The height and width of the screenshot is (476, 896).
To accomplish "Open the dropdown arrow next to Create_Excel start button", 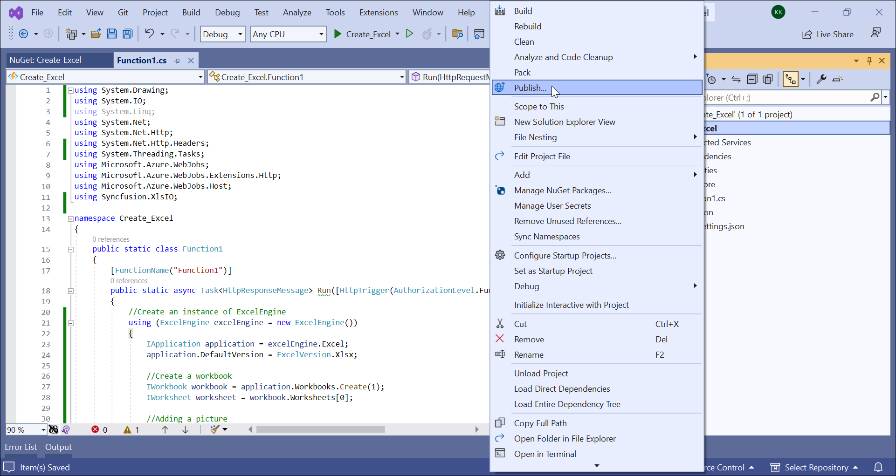I will tap(397, 34).
